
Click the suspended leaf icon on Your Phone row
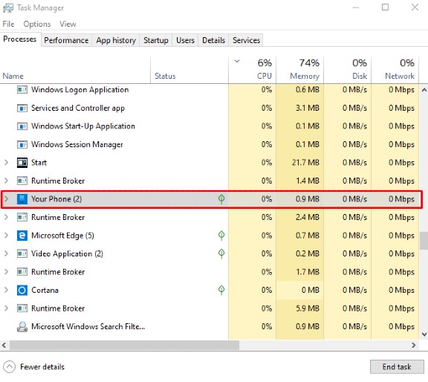coord(221,199)
